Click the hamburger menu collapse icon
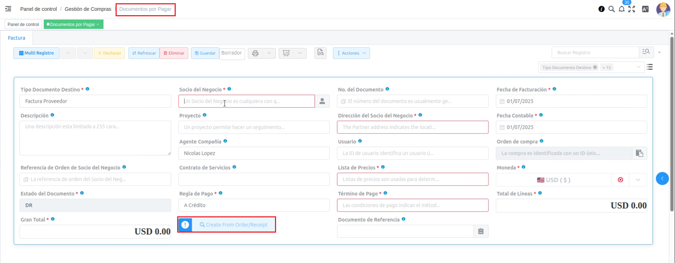 click(8, 9)
